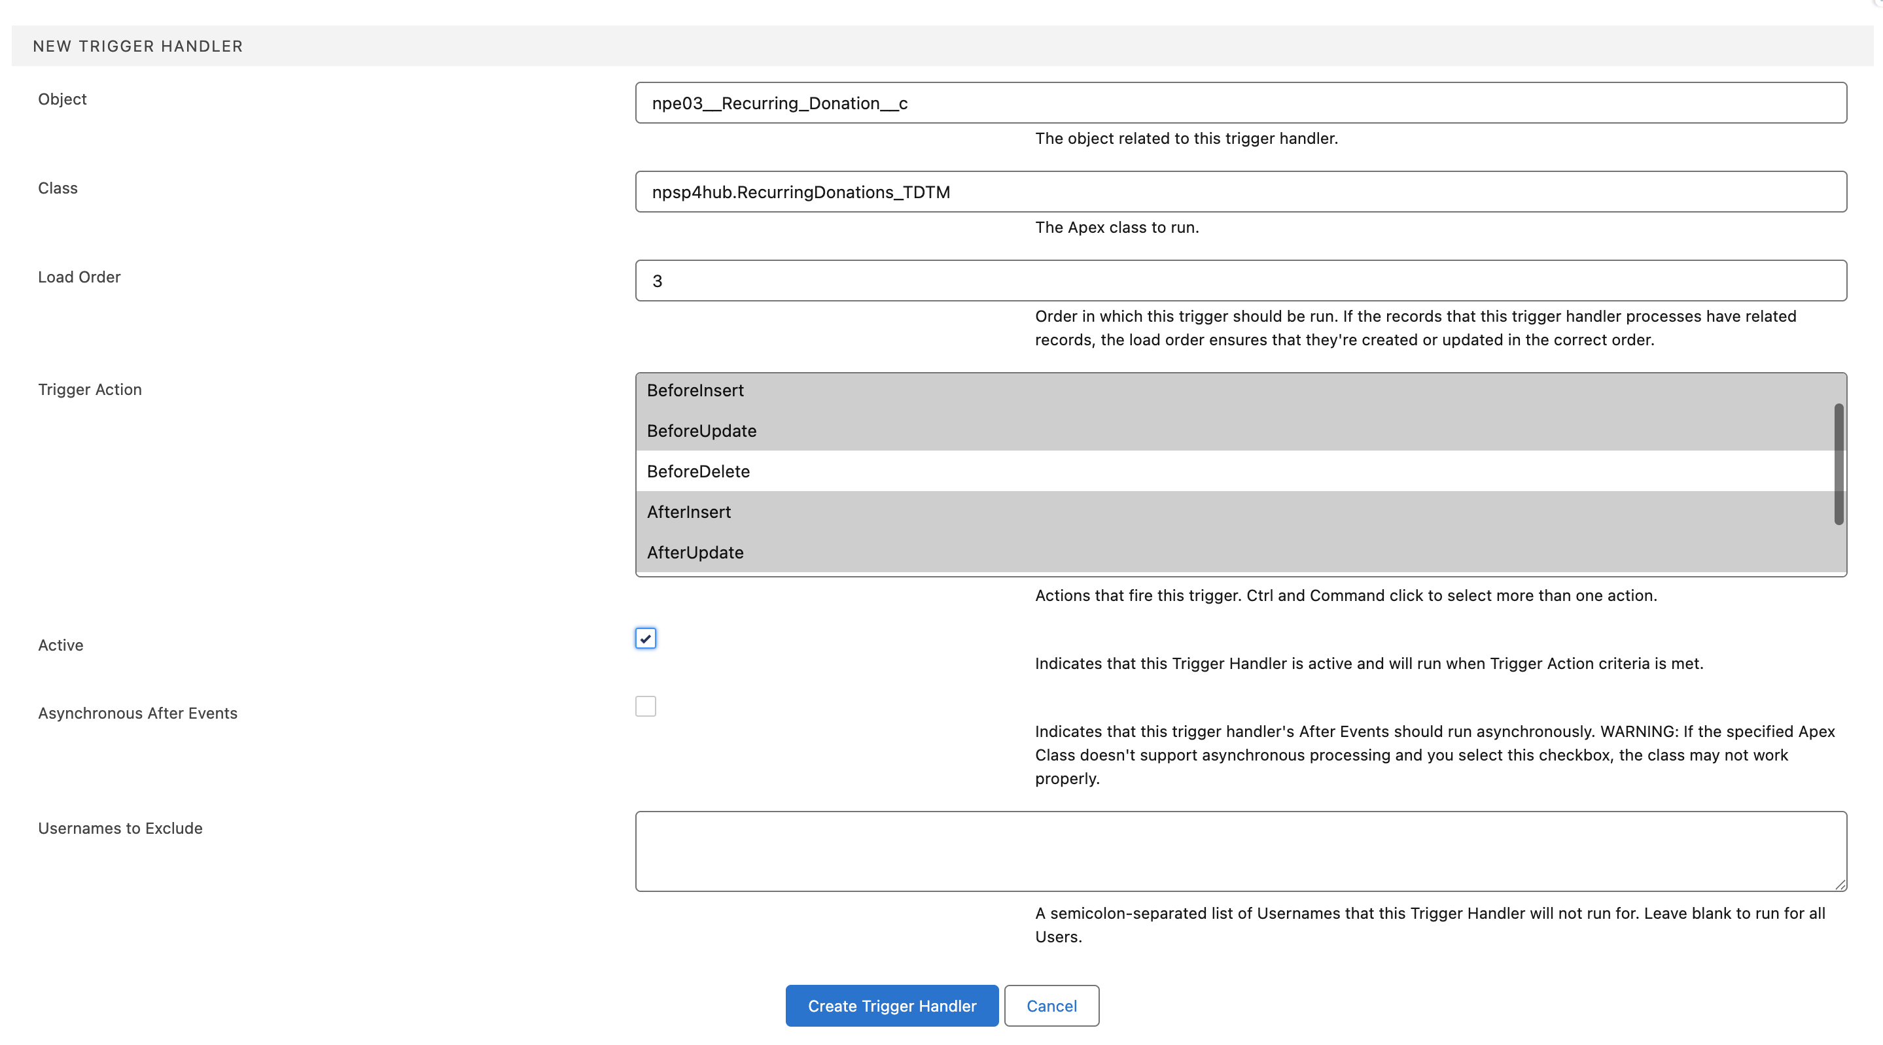
Task: Click the Active field label
Action: point(61,645)
